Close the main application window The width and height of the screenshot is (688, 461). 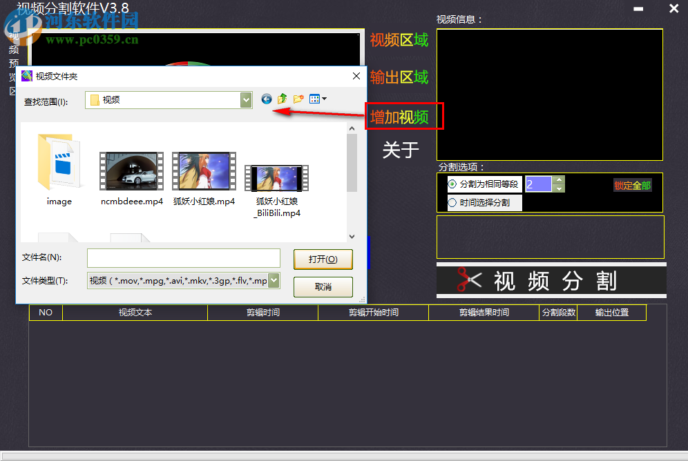pos(674,8)
